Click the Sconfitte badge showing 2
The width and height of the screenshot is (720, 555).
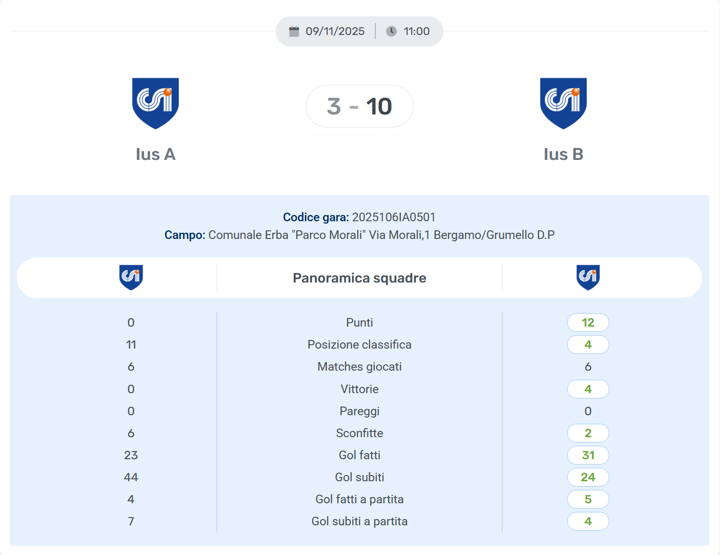[x=588, y=433]
